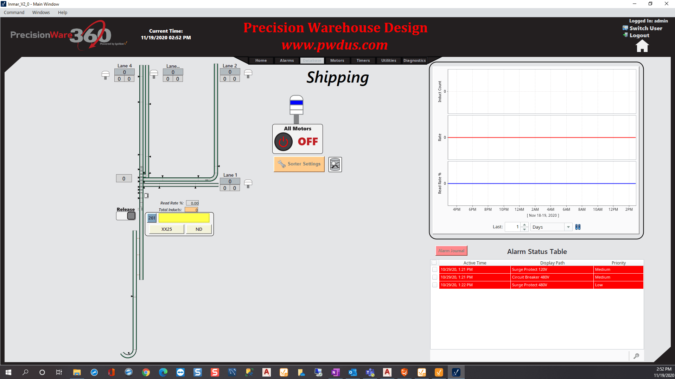Viewport: 675px width, 379px height.
Task: Click the Lane 2 beacon light icon
Action: pyautogui.click(x=248, y=74)
